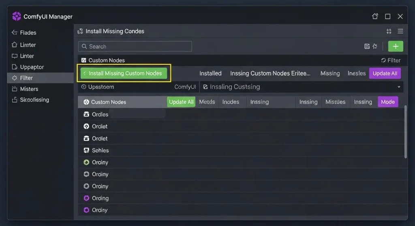This screenshot has height=226, width=415.
Task: Click the settings gear icon beside Search
Action: click(375, 46)
